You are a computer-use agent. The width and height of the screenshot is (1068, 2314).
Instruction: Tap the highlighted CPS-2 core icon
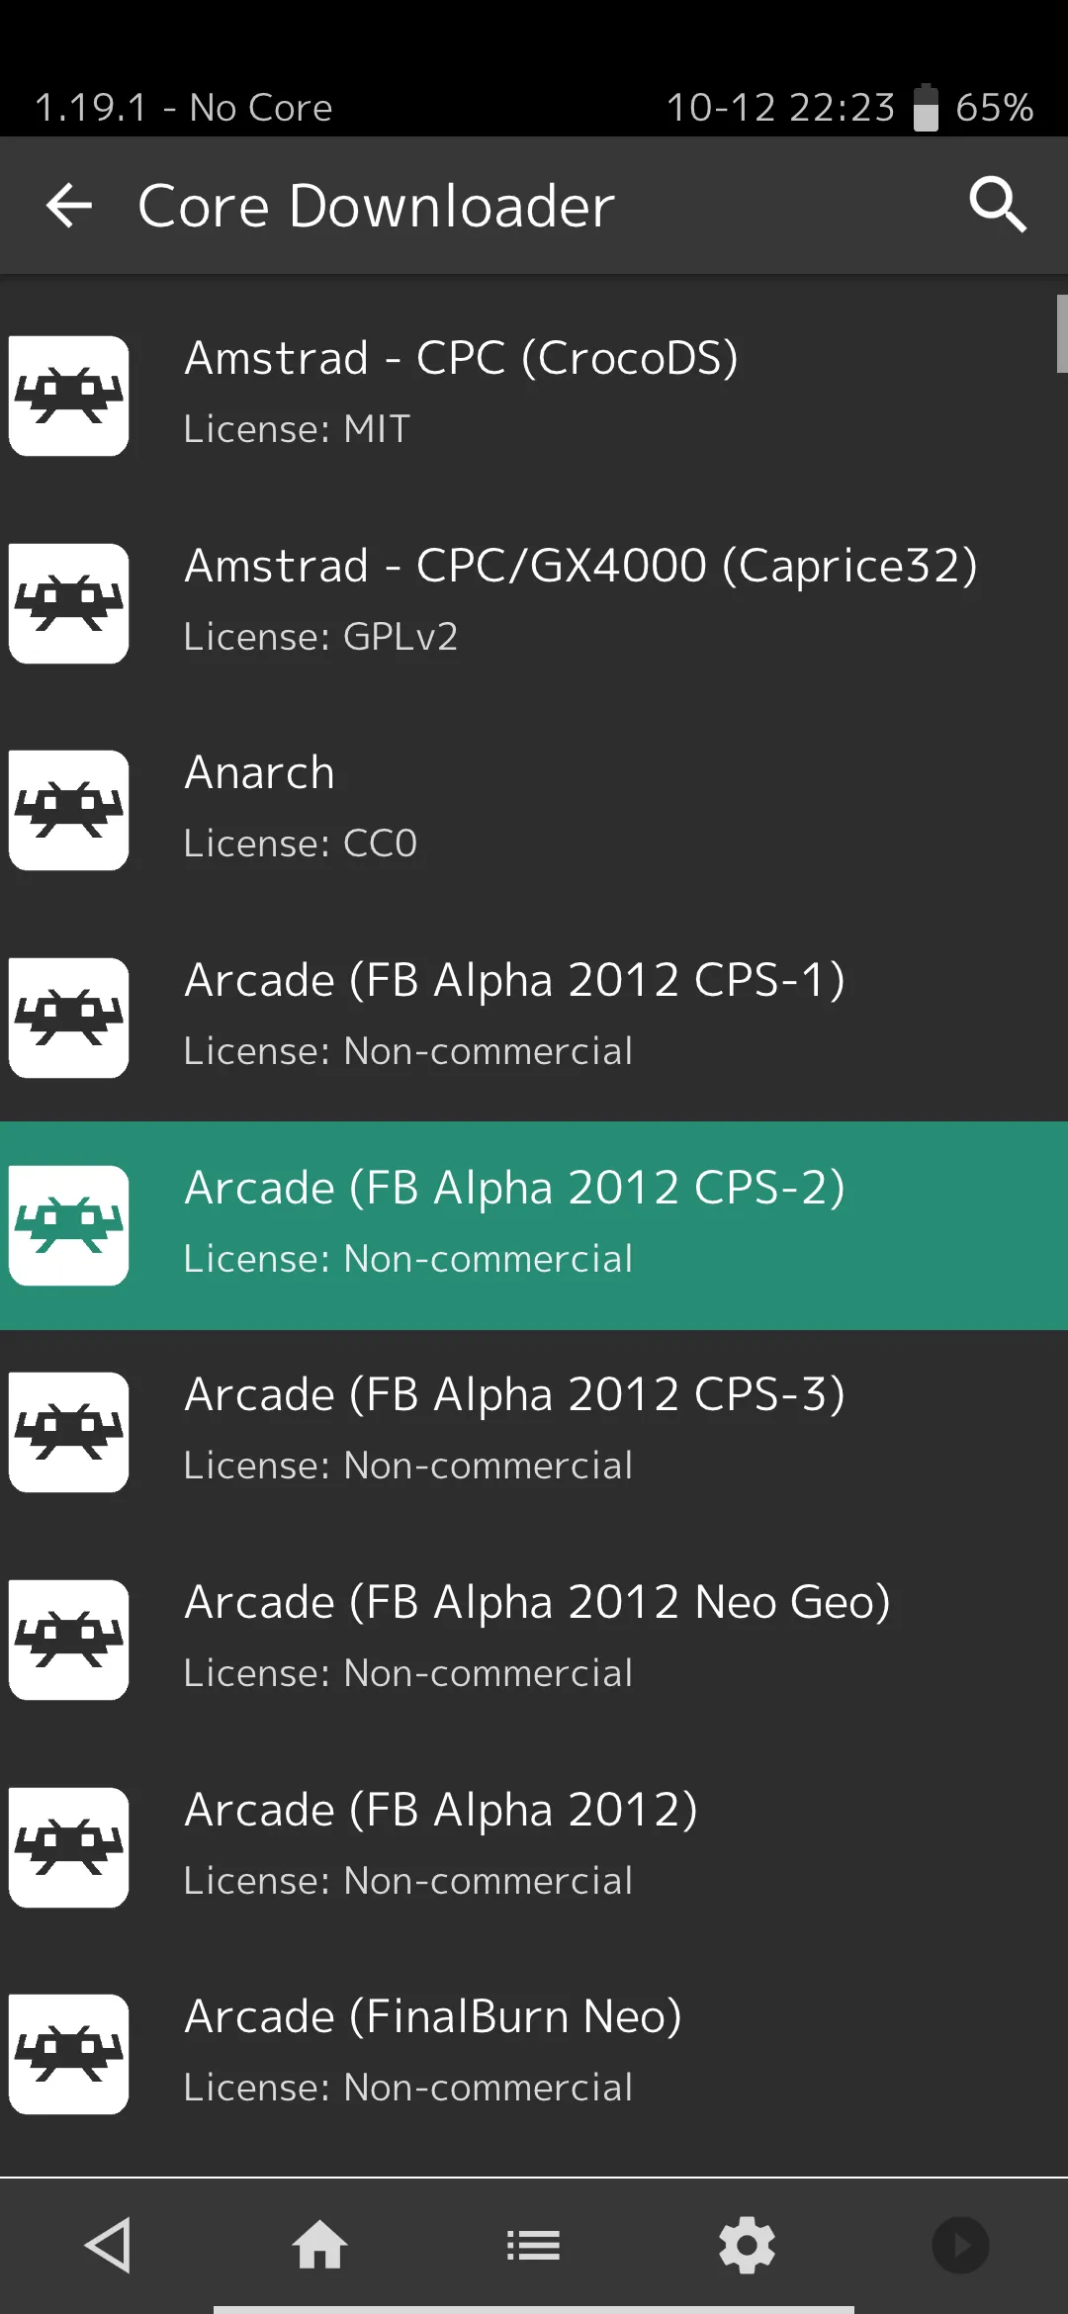coord(68,1225)
